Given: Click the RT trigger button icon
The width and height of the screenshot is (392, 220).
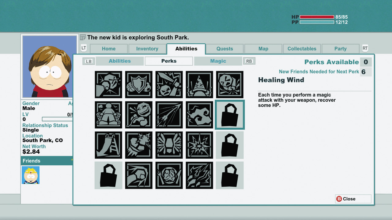Looking at the screenshot, I should (365, 48).
